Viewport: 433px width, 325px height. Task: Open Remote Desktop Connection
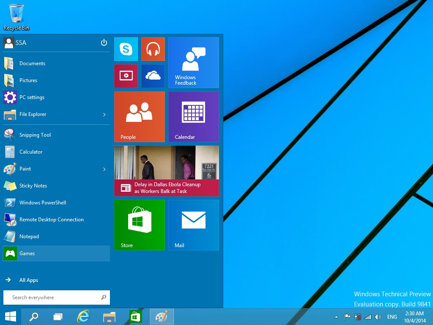pyautogui.click(x=56, y=220)
